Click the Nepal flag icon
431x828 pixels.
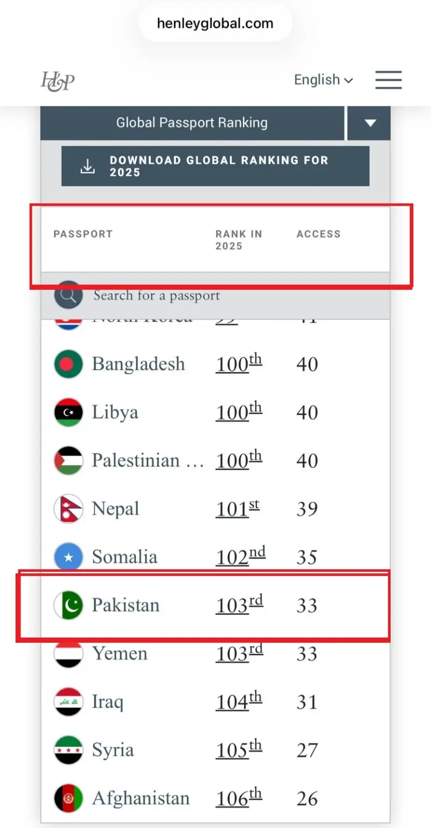pos(68,509)
